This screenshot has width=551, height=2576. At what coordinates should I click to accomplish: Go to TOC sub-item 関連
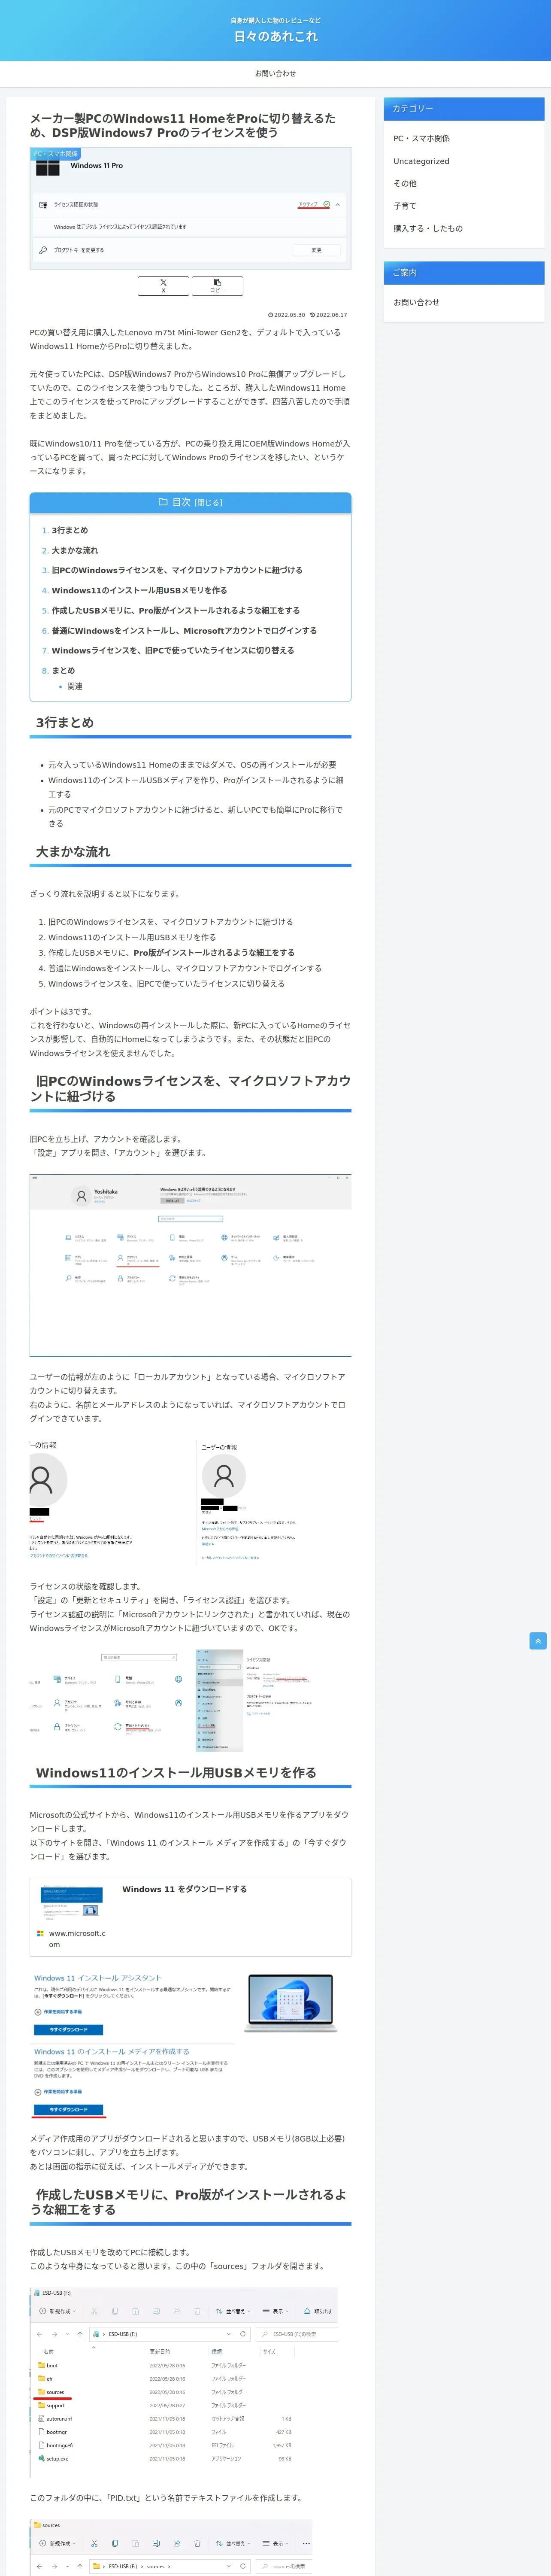[75, 686]
